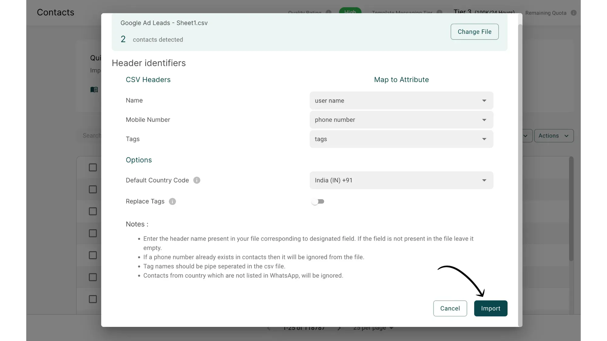Click Template Messaging Tier info icon
The image size is (607, 341).
point(439,12)
